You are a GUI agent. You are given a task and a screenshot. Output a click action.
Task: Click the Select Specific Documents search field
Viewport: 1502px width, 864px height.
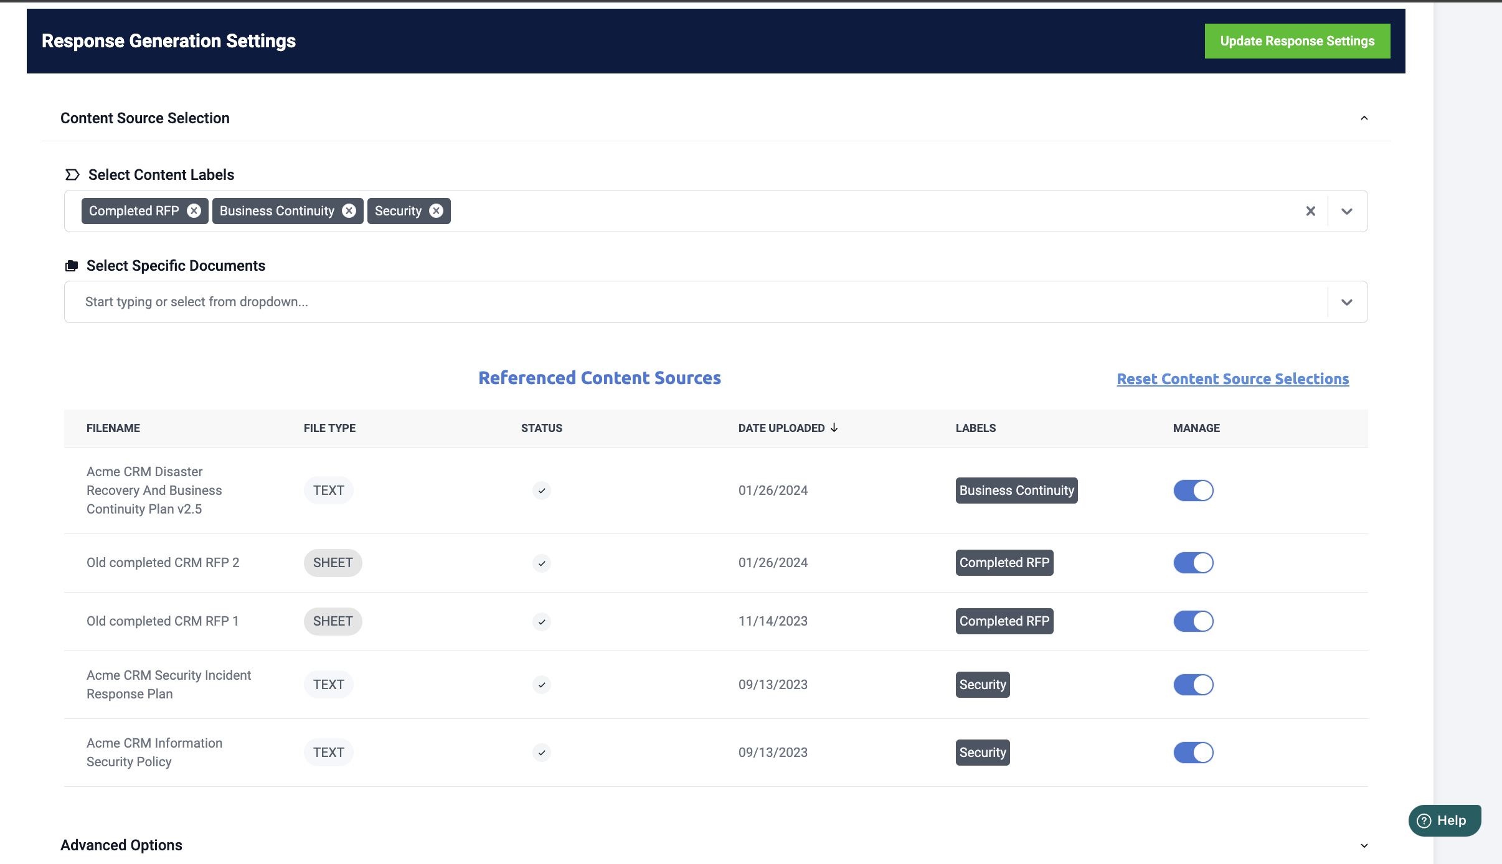point(685,302)
